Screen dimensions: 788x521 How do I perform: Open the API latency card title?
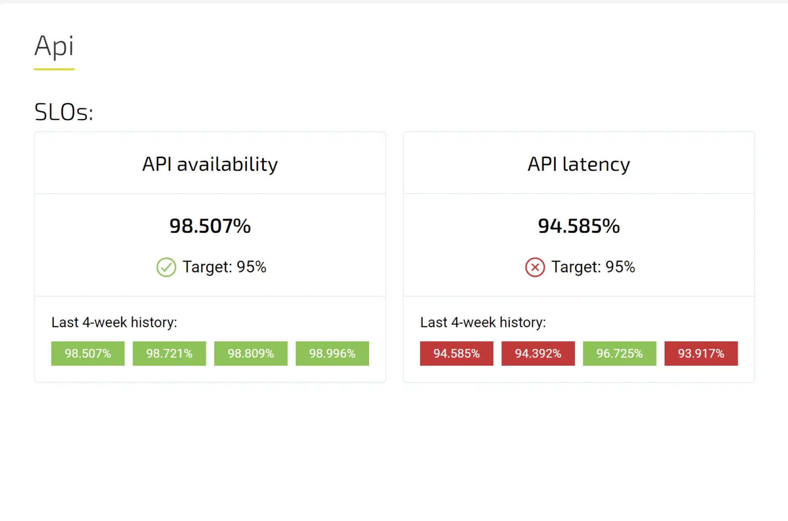579,164
